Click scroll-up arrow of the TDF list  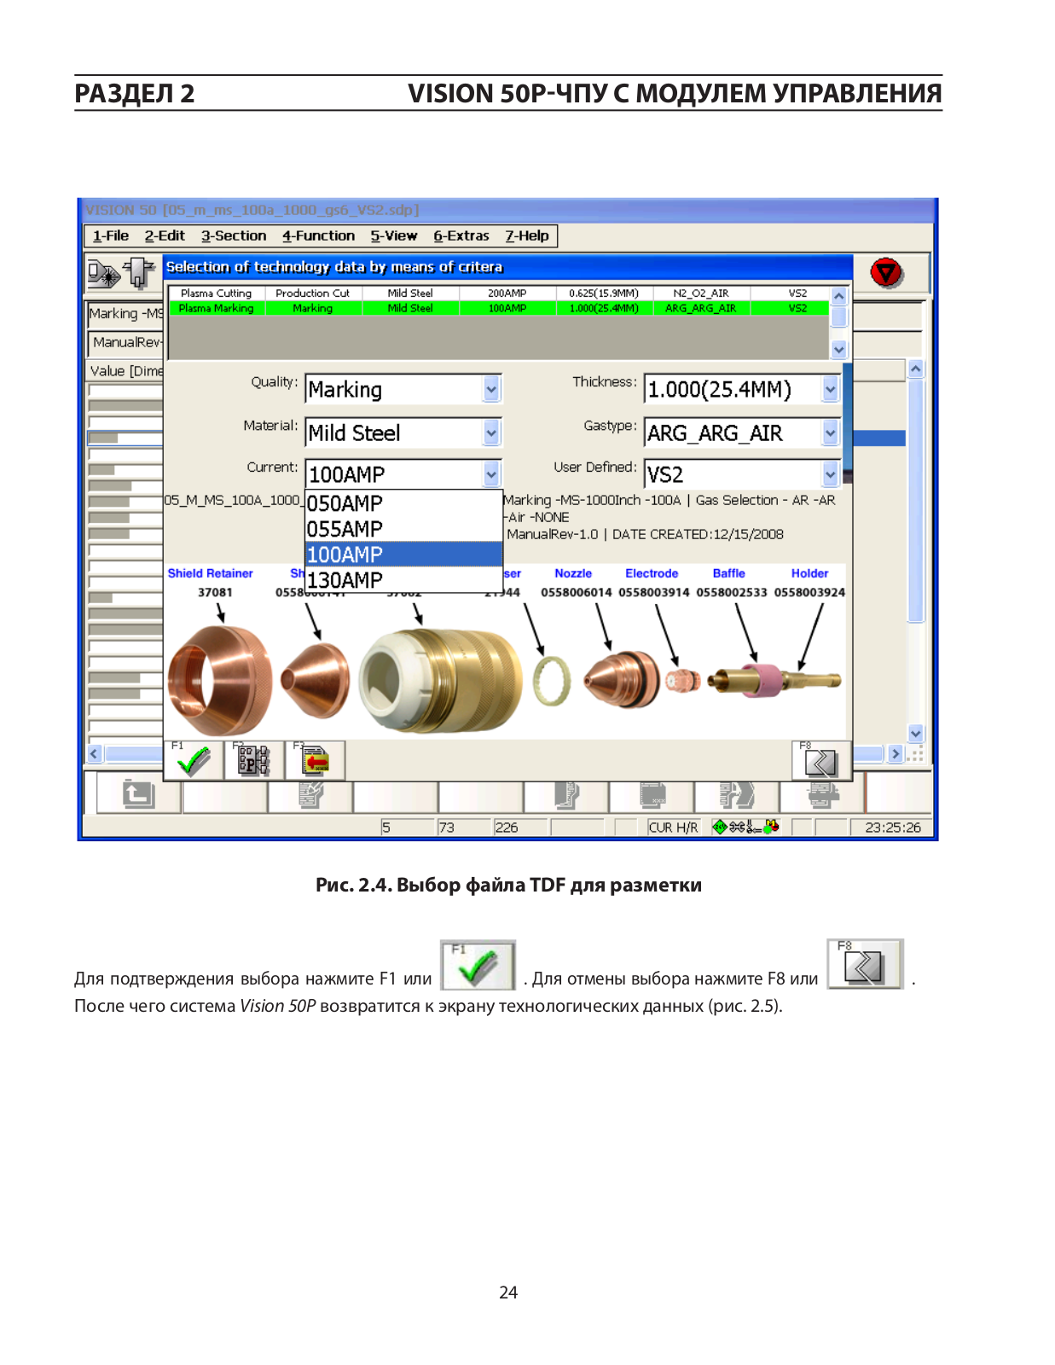(x=839, y=295)
